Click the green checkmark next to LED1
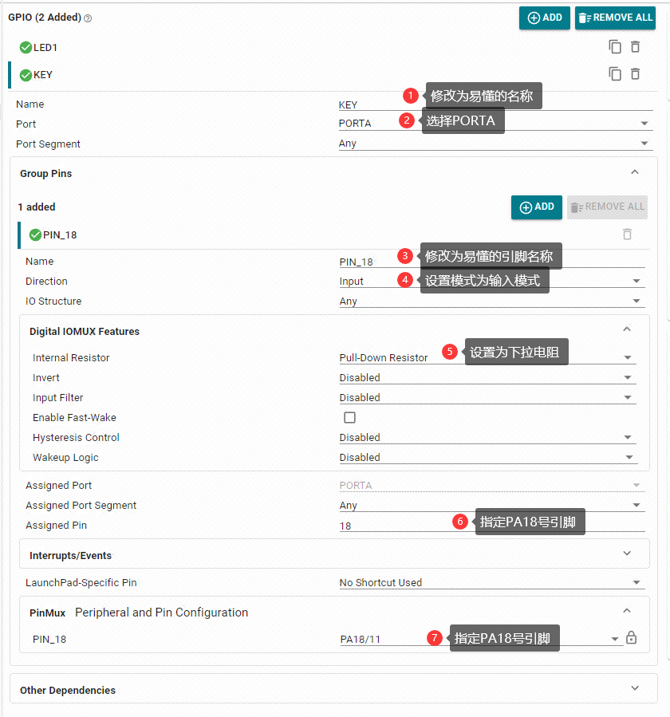 [26, 48]
